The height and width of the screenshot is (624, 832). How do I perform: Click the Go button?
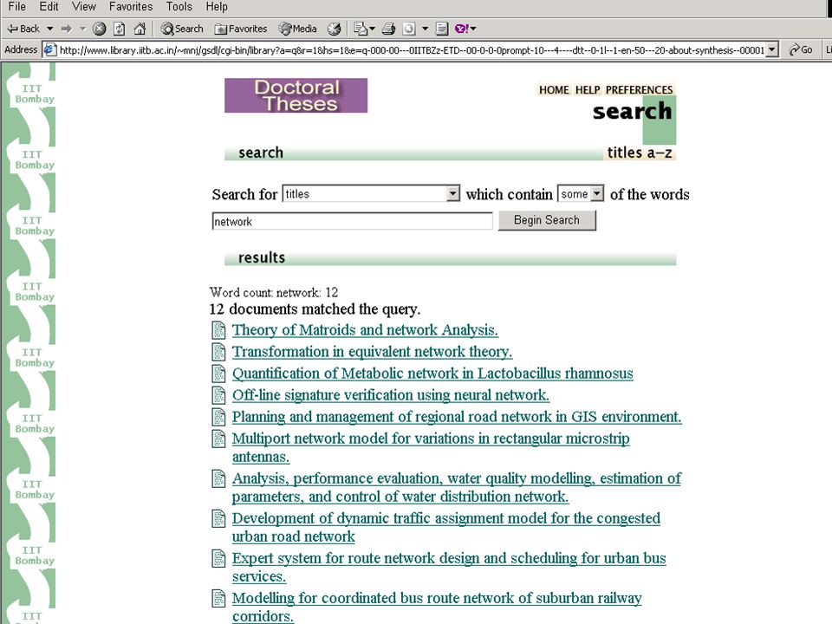pyautogui.click(x=801, y=50)
